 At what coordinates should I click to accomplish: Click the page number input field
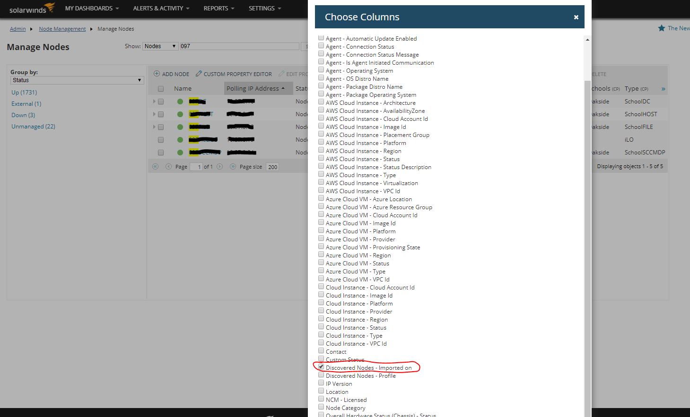tap(196, 167)
